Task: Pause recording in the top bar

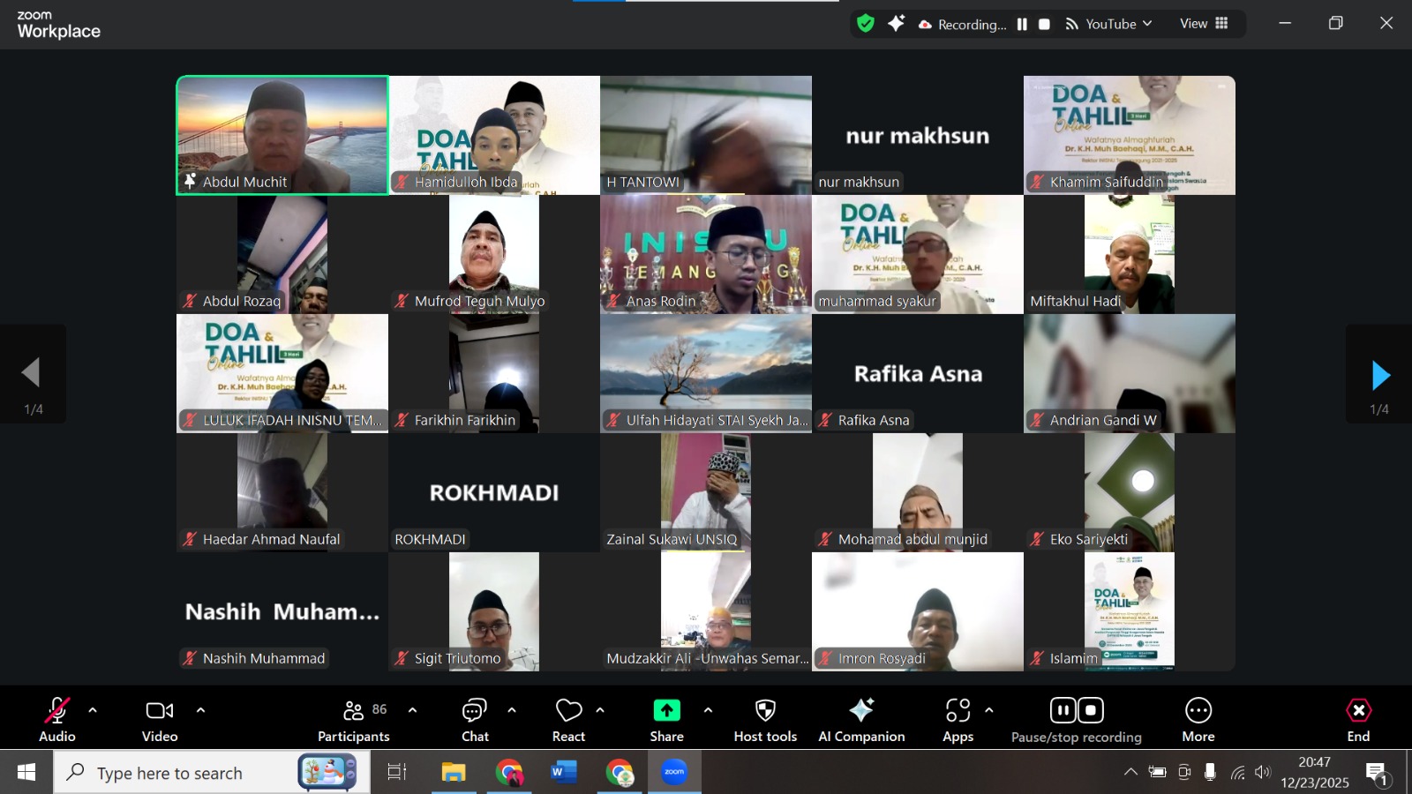Action: pos(1022,24)
